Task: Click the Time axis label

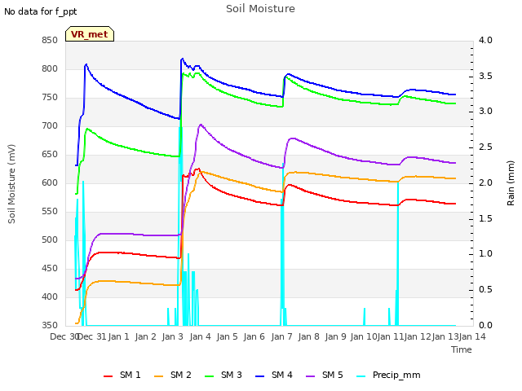Action: [x=462, y=349]
